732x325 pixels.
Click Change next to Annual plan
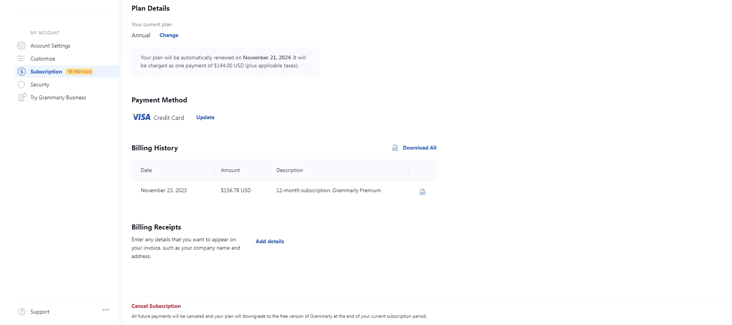(x=169, y=35)
